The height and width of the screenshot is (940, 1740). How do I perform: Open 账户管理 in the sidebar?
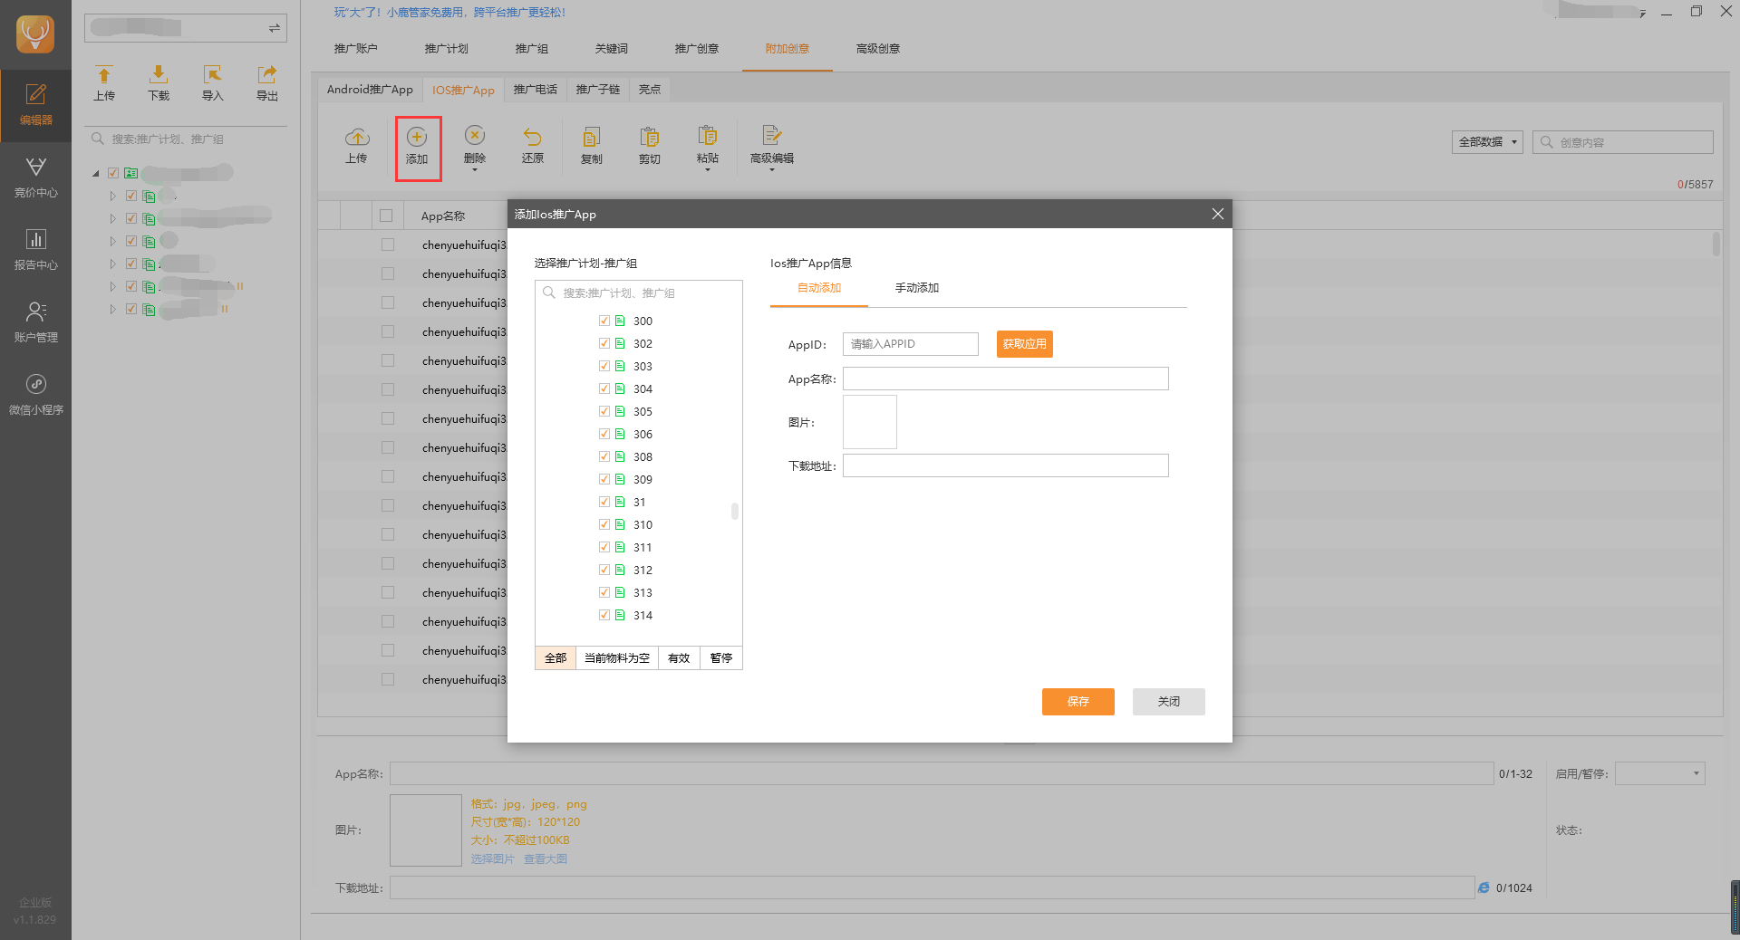(x=35, y=322)
